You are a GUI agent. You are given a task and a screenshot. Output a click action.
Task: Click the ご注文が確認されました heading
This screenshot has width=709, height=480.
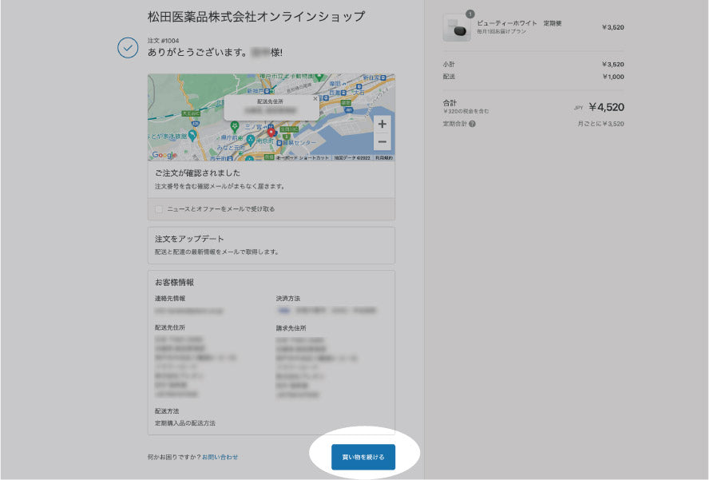(x=197, y=173)
